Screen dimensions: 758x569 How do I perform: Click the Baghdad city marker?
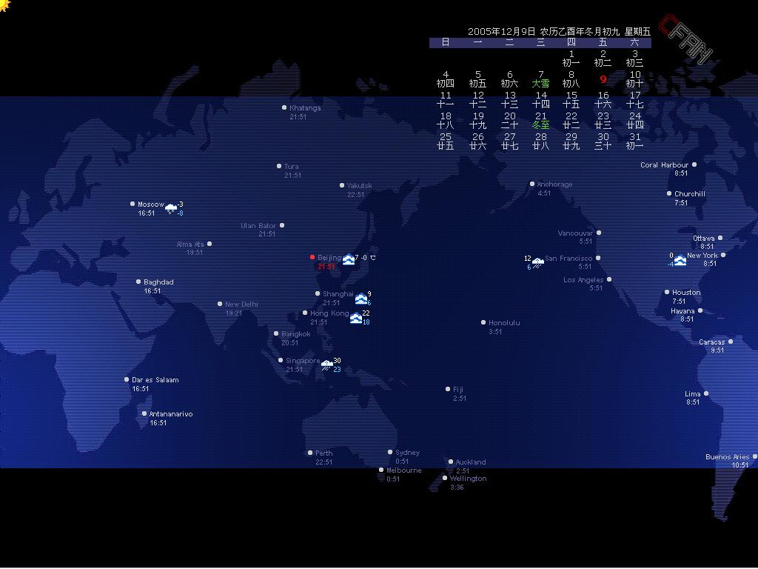point(138,282)
